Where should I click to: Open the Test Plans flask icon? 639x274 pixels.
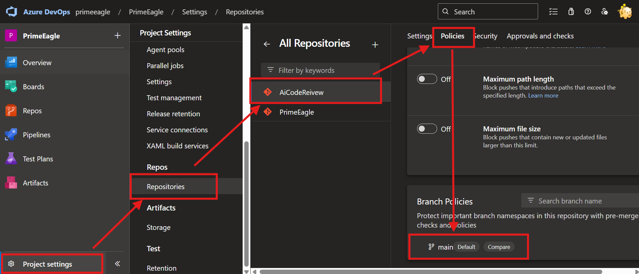[11, 159]
